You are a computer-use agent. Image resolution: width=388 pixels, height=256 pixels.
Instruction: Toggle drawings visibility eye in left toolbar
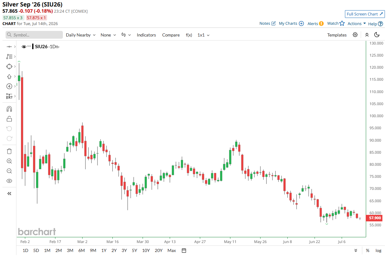click(9, 181)
